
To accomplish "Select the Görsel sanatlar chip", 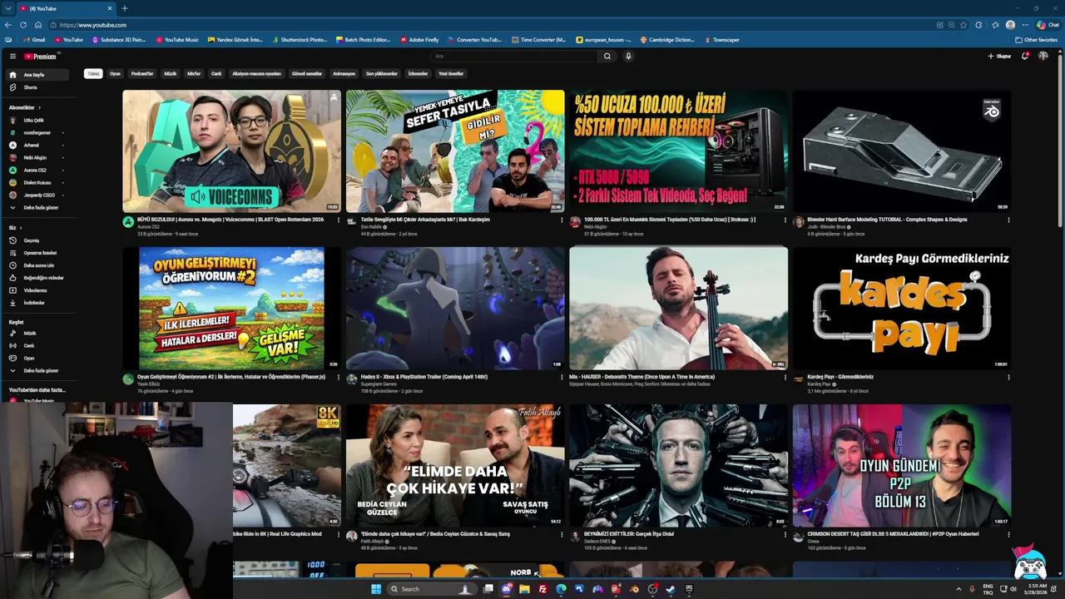I will 307,74.
